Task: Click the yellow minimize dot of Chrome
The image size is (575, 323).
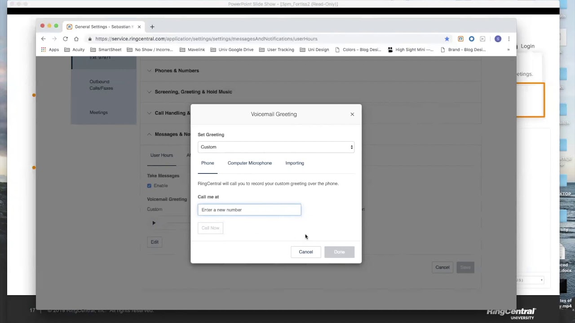Action: point(49,26)
